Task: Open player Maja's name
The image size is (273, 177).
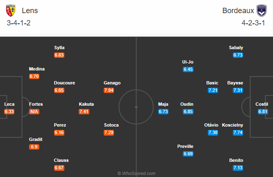Action: (163, 104)
